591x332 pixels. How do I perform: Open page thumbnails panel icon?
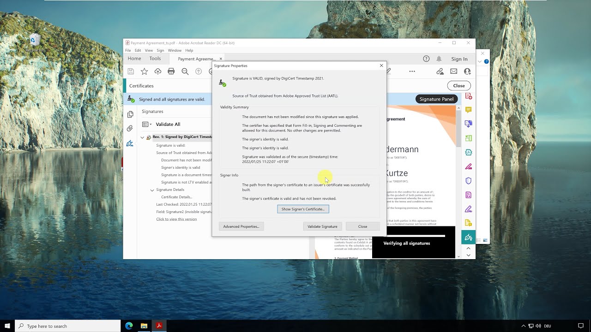point(130,114)
